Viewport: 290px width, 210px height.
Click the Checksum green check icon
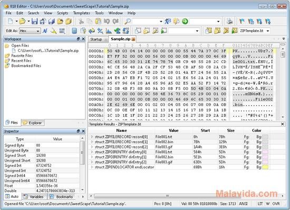117,31
